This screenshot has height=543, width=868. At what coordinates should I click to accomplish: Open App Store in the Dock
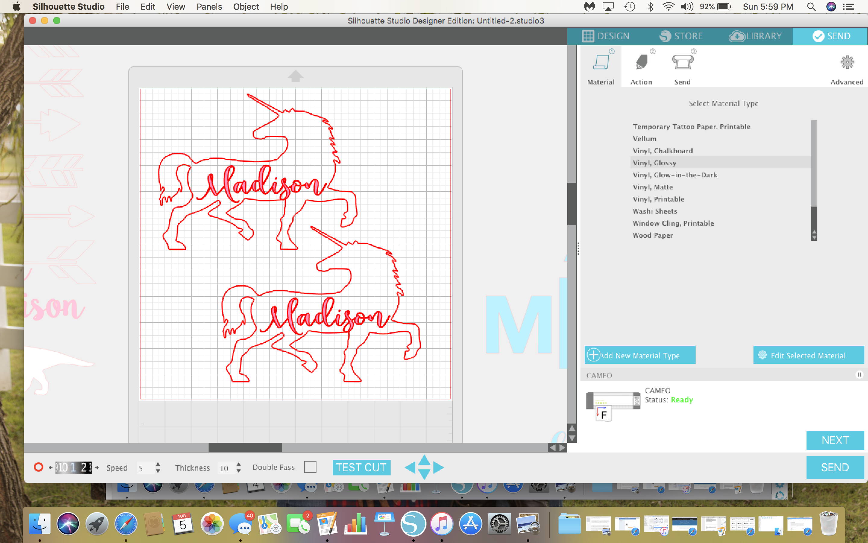click(x=470, y=523)
